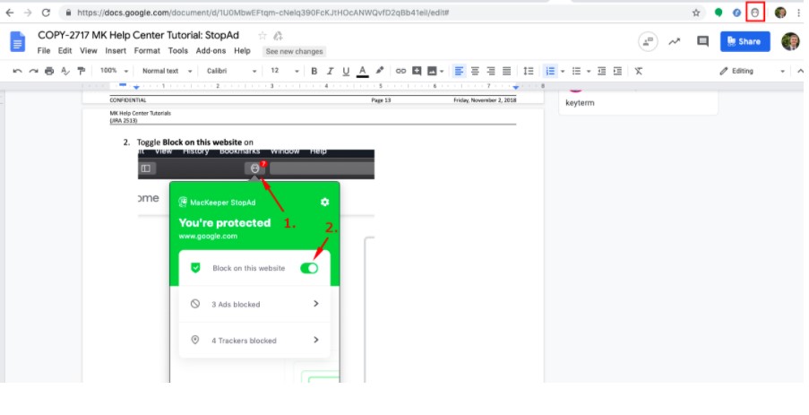Viewport: 809px width, 415px height.
Task: Toggle the bulleted list
Action: pyautogui.click(x=576, y=71)
